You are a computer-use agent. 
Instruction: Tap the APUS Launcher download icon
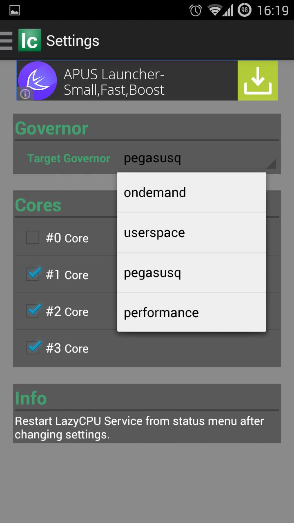[x=257, y=80]
